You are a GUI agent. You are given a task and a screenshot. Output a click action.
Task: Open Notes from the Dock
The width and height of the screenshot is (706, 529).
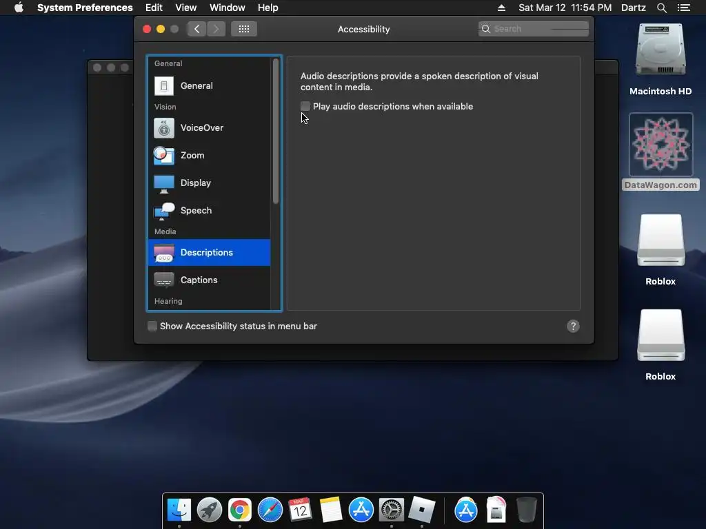click(330, 510)
